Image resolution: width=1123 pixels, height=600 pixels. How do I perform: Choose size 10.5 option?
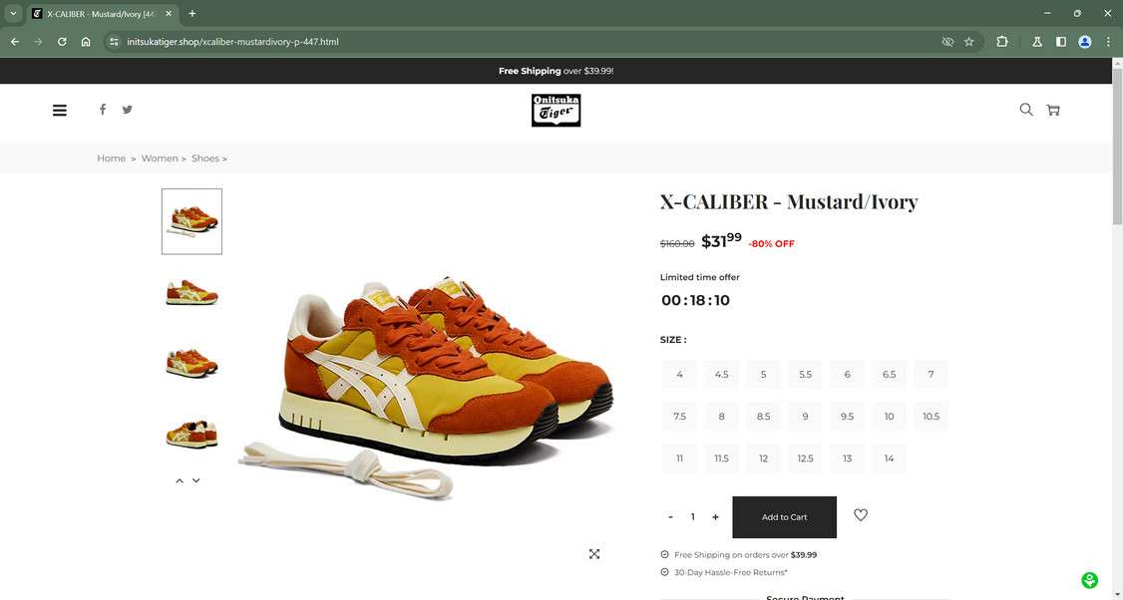(x=931, y=416)
